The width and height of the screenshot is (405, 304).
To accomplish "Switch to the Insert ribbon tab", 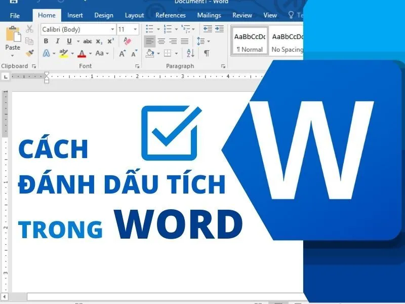I will pyautogui.click(x=75, y=15).
